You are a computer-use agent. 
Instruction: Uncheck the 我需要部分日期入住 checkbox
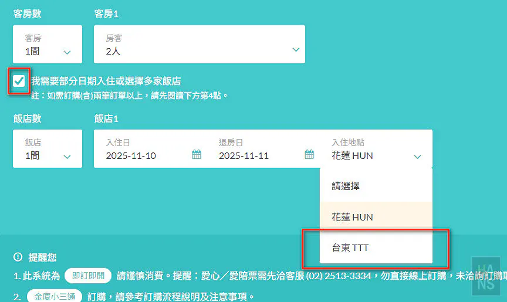point(19,80)
